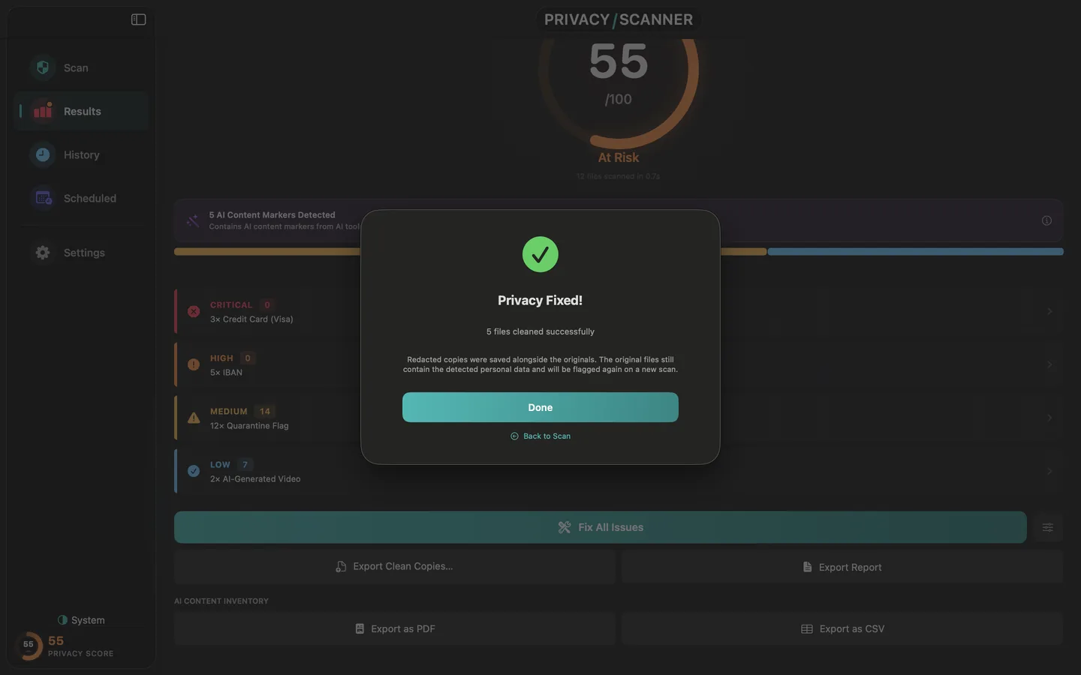Image resolution: width=1081 pixels, height=675 pixels.
Task: Open fix options sliders icon
Action: pos(1047,527)
